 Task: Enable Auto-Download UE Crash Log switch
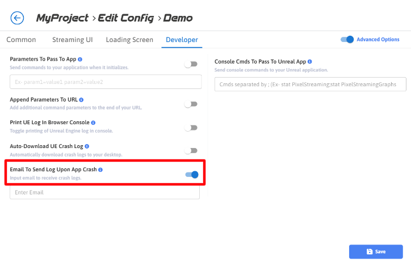click(x=191, y=151)
